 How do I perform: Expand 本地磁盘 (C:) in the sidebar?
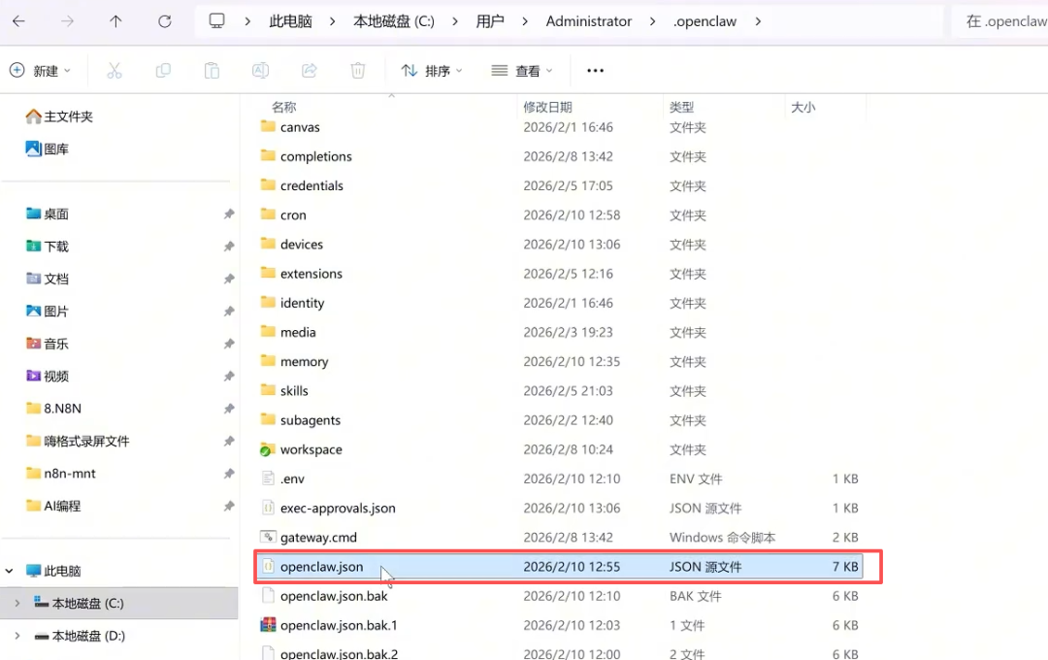pyautogui.click(x=19, y=603)
